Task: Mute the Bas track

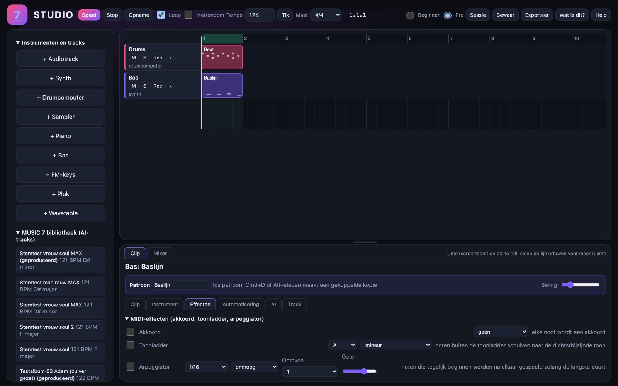Action: tap(134, 86)
